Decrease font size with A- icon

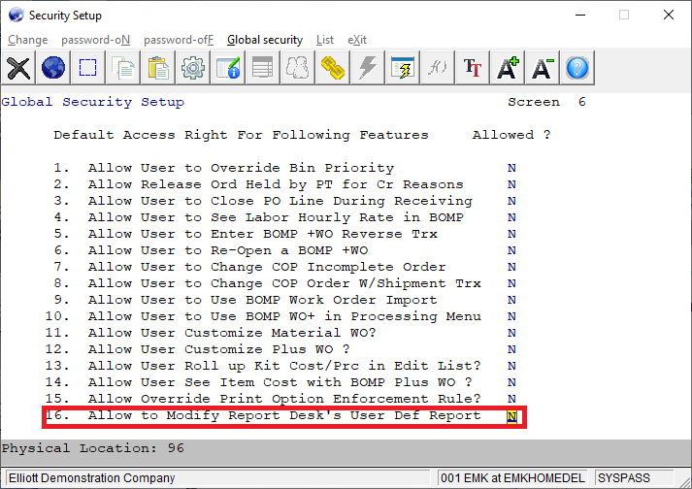[x=543, y=68]
